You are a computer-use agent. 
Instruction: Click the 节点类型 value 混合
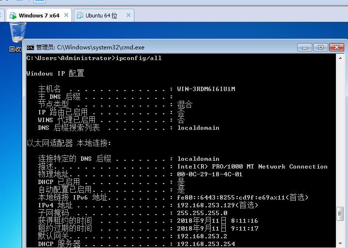click(x=185, y=104)
